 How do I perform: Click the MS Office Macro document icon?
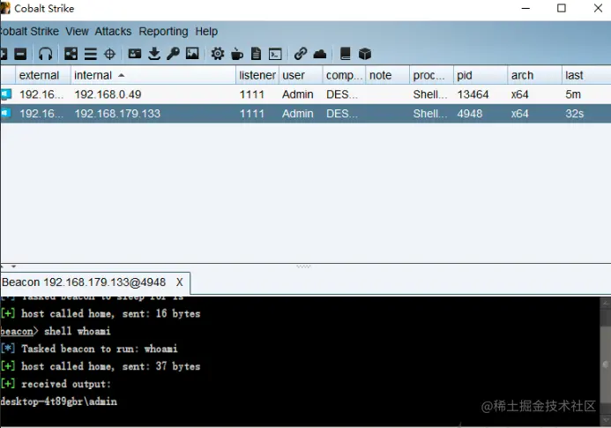256,54
